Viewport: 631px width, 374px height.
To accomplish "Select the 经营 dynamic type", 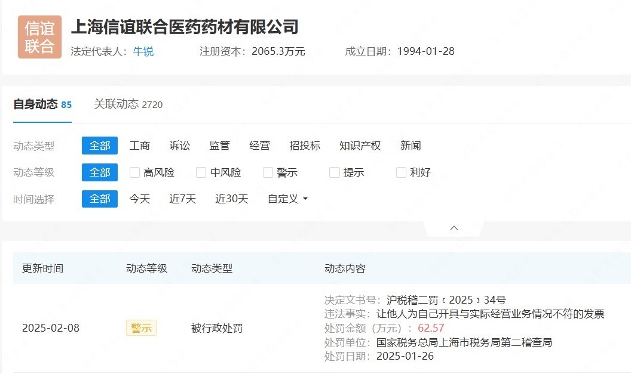I will [x=259, y=145].
